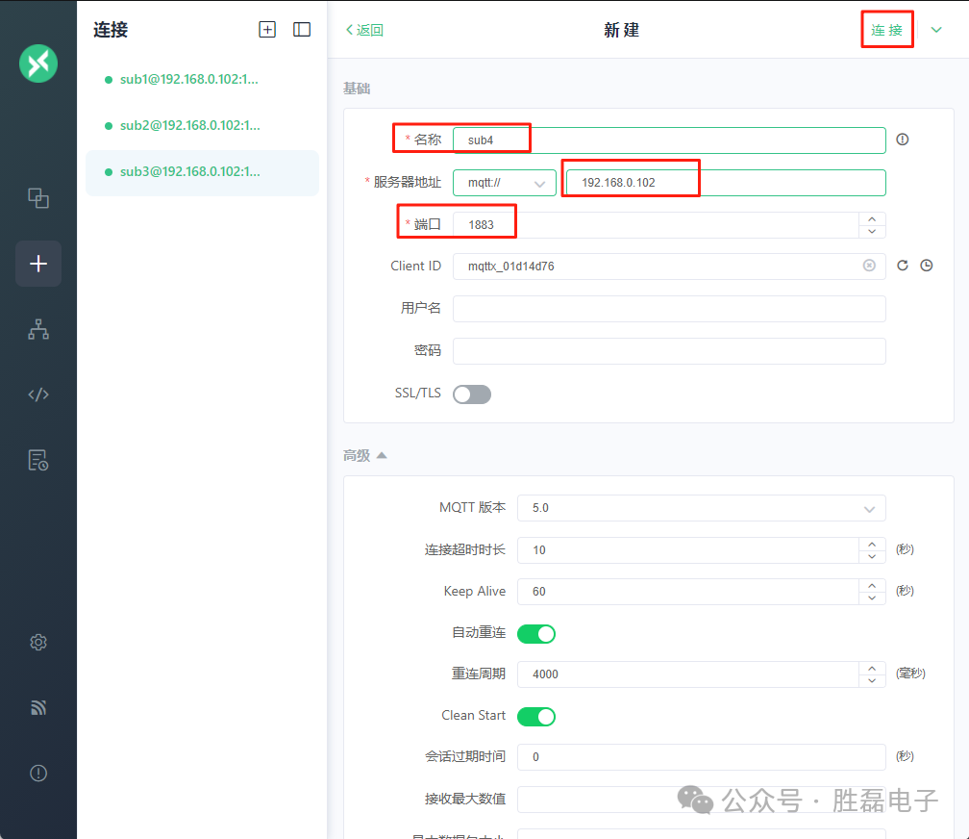
Task: Toggle the connection list layout icon
Action: click(302, 29)
